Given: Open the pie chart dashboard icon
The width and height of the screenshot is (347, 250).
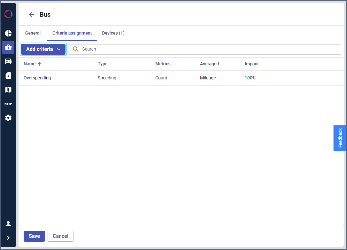Looking at the screenshot, I should [8, 33].
